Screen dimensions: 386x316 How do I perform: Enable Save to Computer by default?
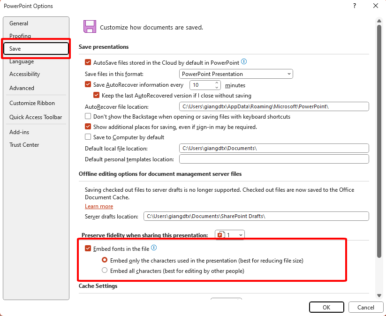(x=88, y=137)
